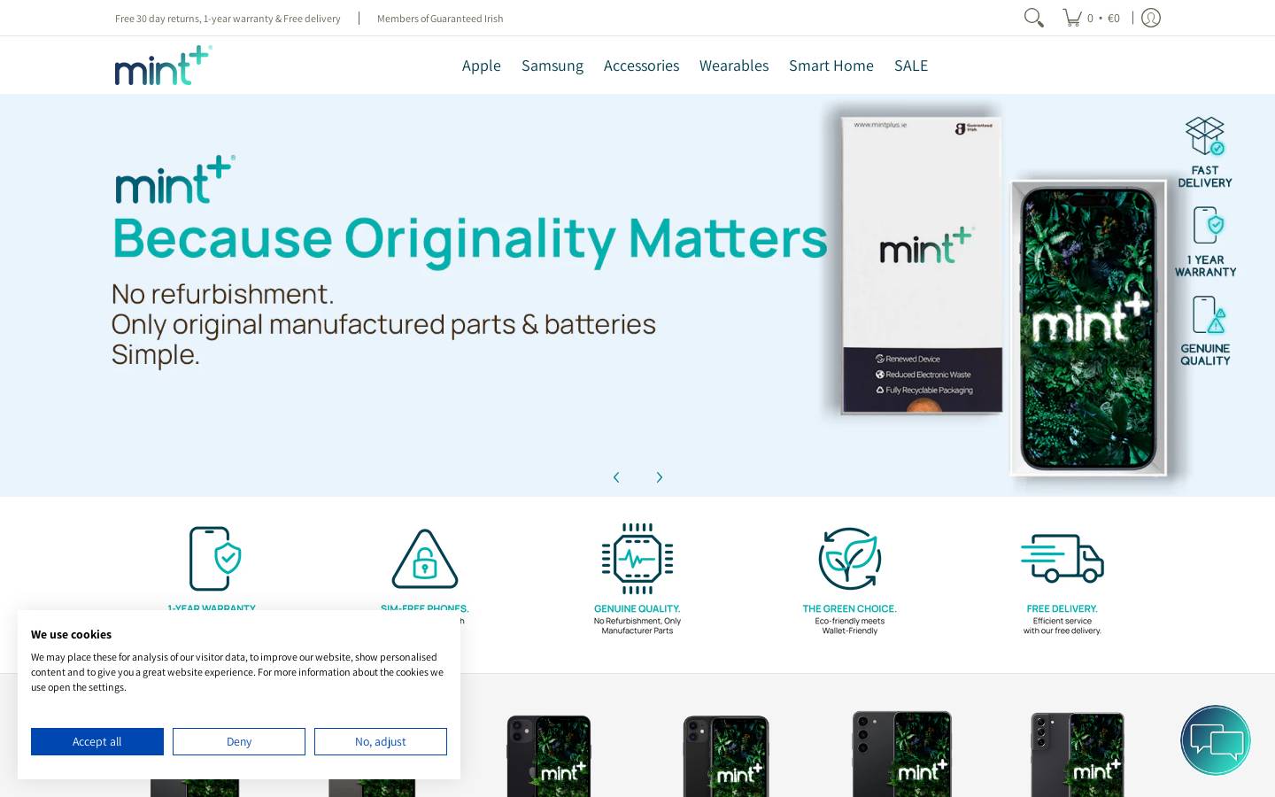Click GENUINE QUALITY. heading under chip icon

click(637, 608)
